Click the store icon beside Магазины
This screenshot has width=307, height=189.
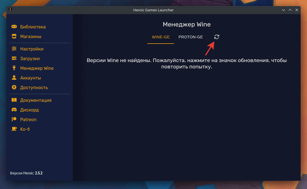[14, 36]
